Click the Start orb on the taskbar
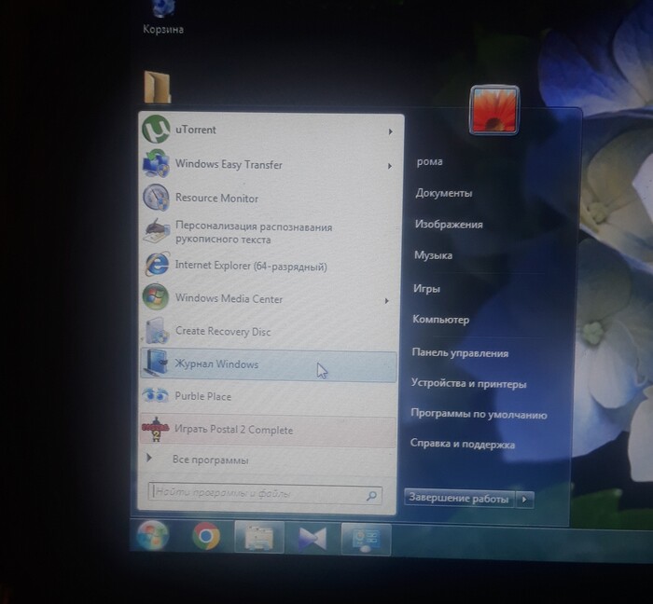 pyautogui.click(x=153, y=536)
